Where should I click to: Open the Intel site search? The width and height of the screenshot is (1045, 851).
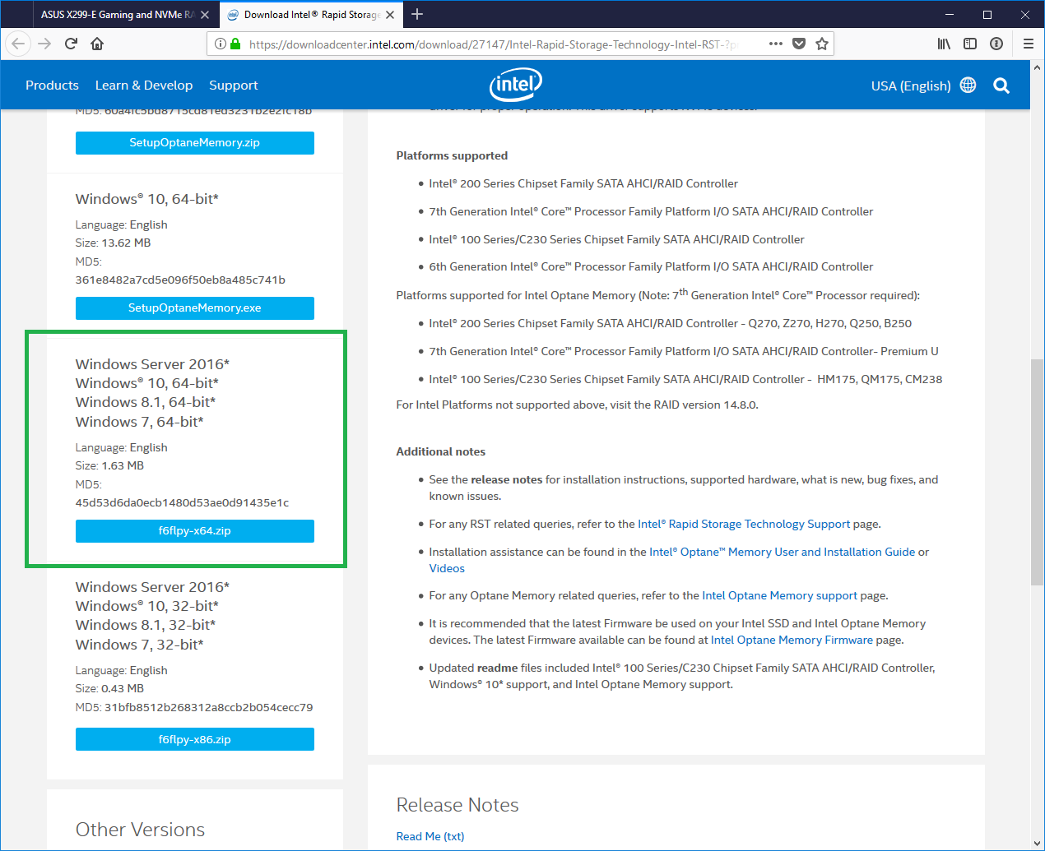(1001, 86)
